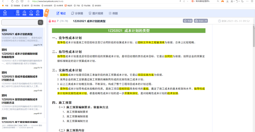The height and width of the screenshot is (132, 255).
Task: Bookmark the page with the address bar star
Action: 29,1
